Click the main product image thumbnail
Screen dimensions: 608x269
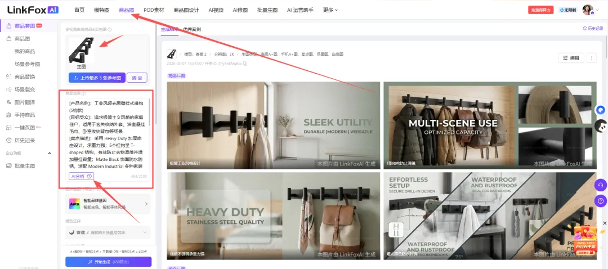click(x=82, y=51)
